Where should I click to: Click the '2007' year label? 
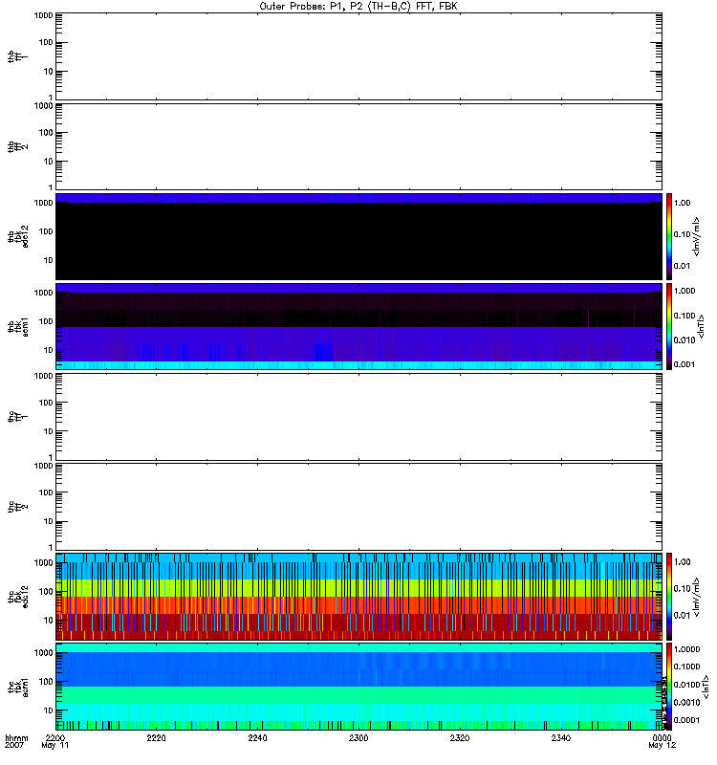(x=14, y=746)
